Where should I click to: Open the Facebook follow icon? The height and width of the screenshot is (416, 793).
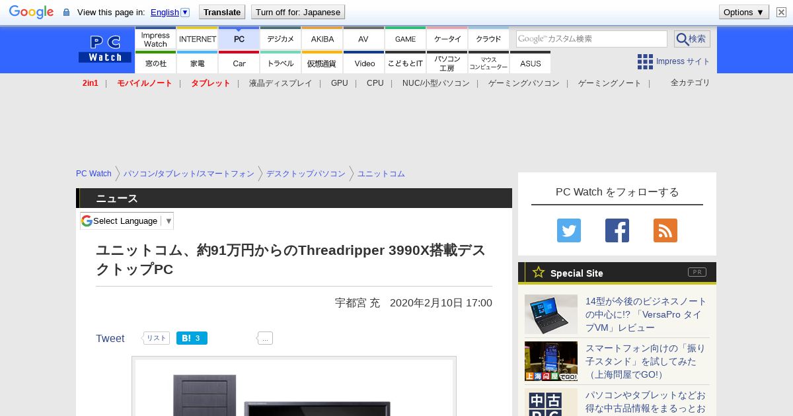point(617,230)
